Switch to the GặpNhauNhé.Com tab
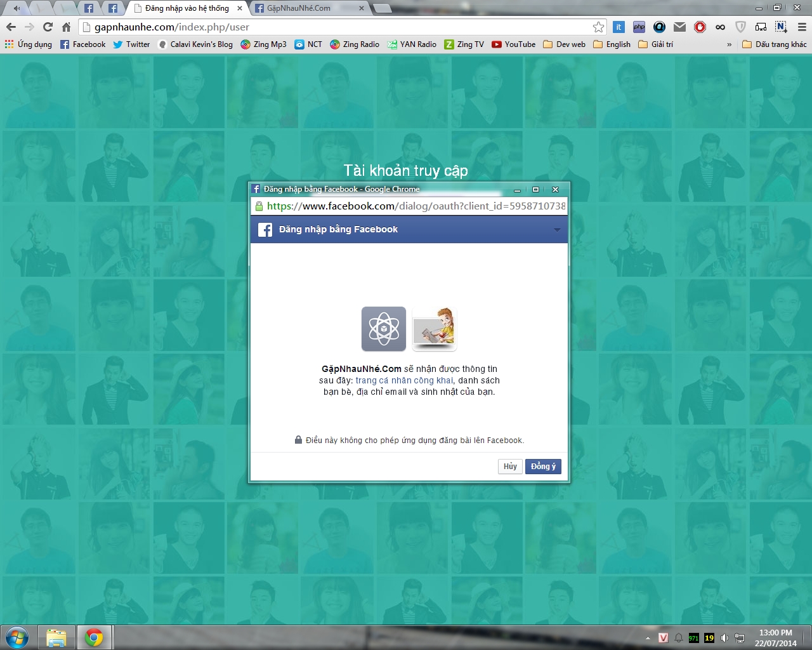The image size is (812, 650). coord(310,8)
